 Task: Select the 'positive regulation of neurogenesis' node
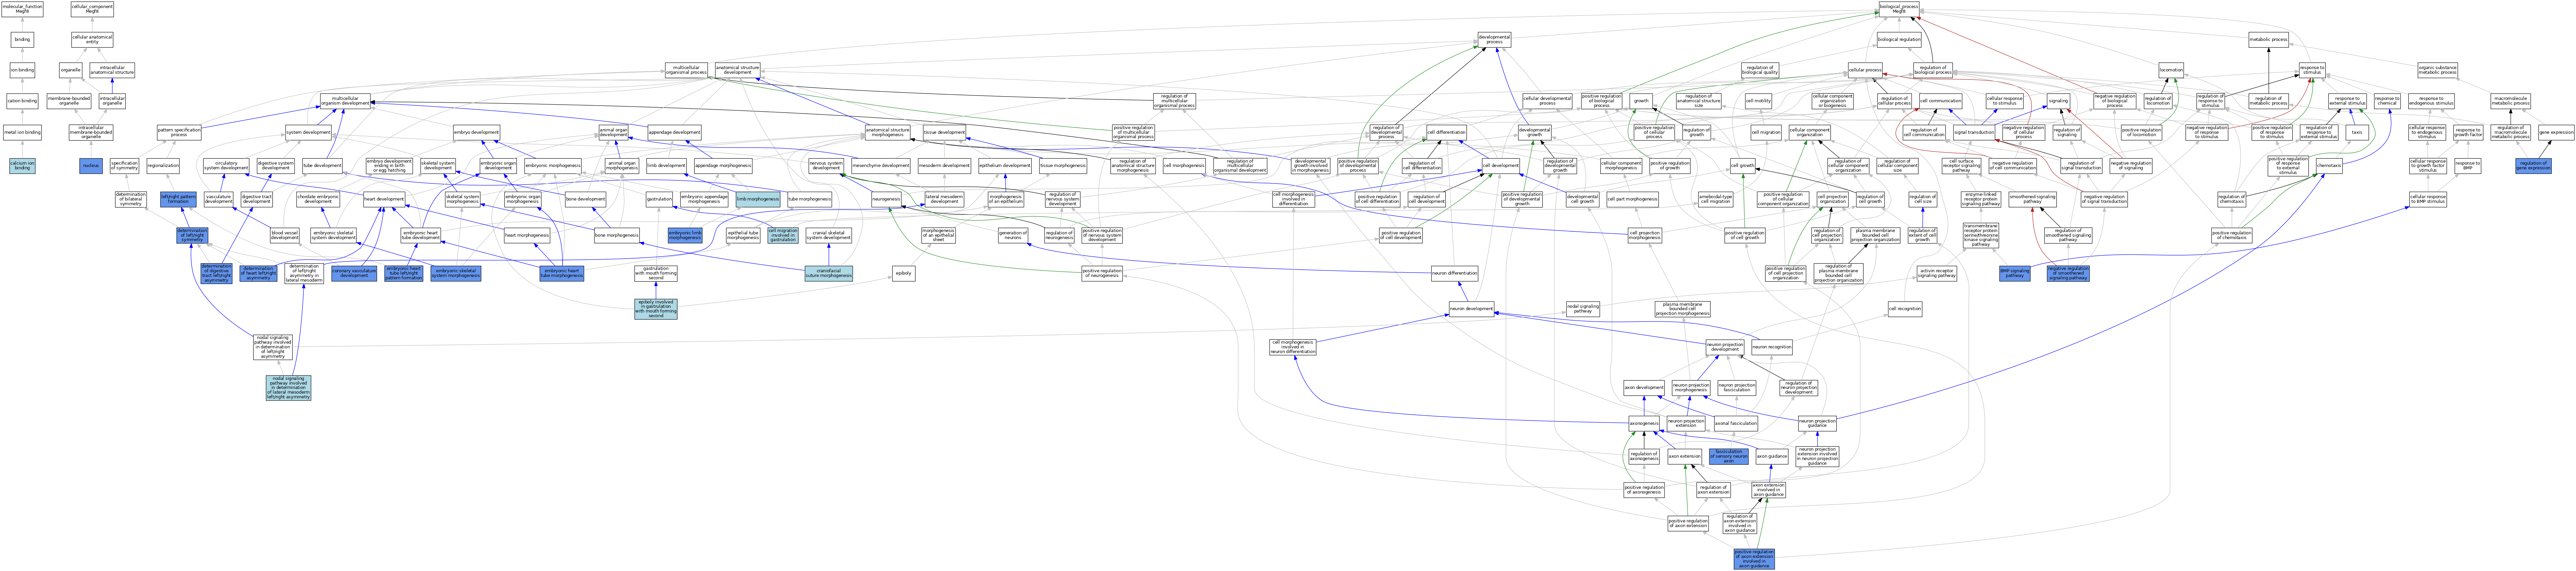(x=1102, y=273)
